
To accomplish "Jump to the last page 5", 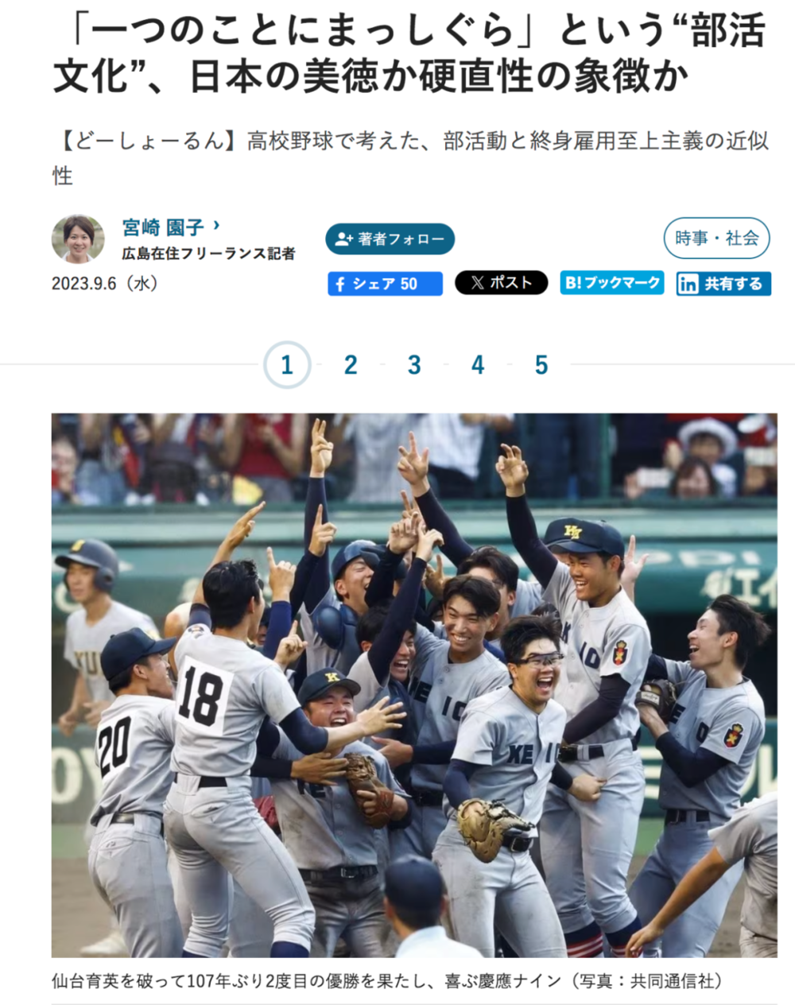I will (541, 365).
